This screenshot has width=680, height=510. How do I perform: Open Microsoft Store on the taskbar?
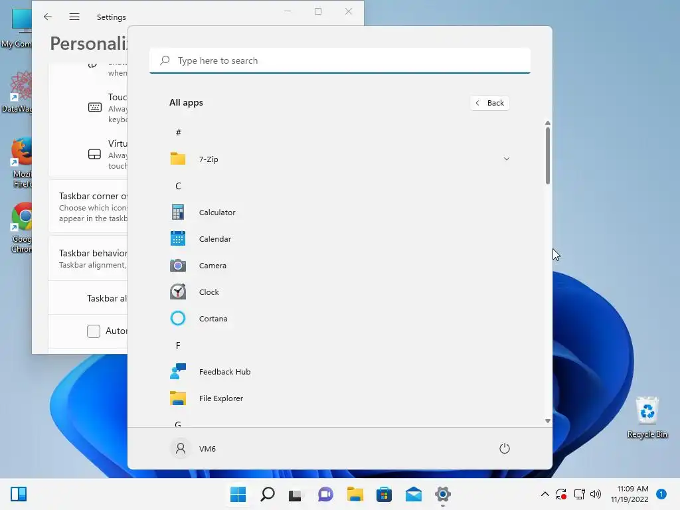pyautogui.click(x=384, y=494)
